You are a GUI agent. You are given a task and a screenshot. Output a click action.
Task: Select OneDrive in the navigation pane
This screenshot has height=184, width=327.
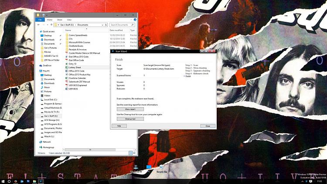(47, 65)
